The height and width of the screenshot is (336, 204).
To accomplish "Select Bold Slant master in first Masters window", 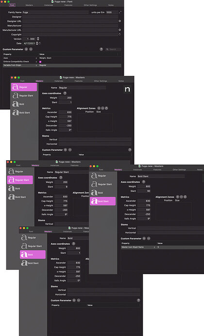I will pyautogui.click(x=24, y=112).
